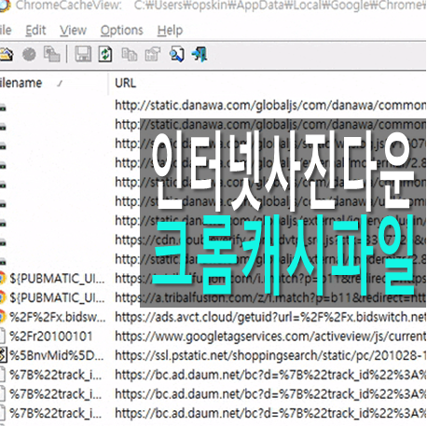Click the green Refresh toolbar icon
Viewport: 427px width, 426px height.
pos(105,54)
